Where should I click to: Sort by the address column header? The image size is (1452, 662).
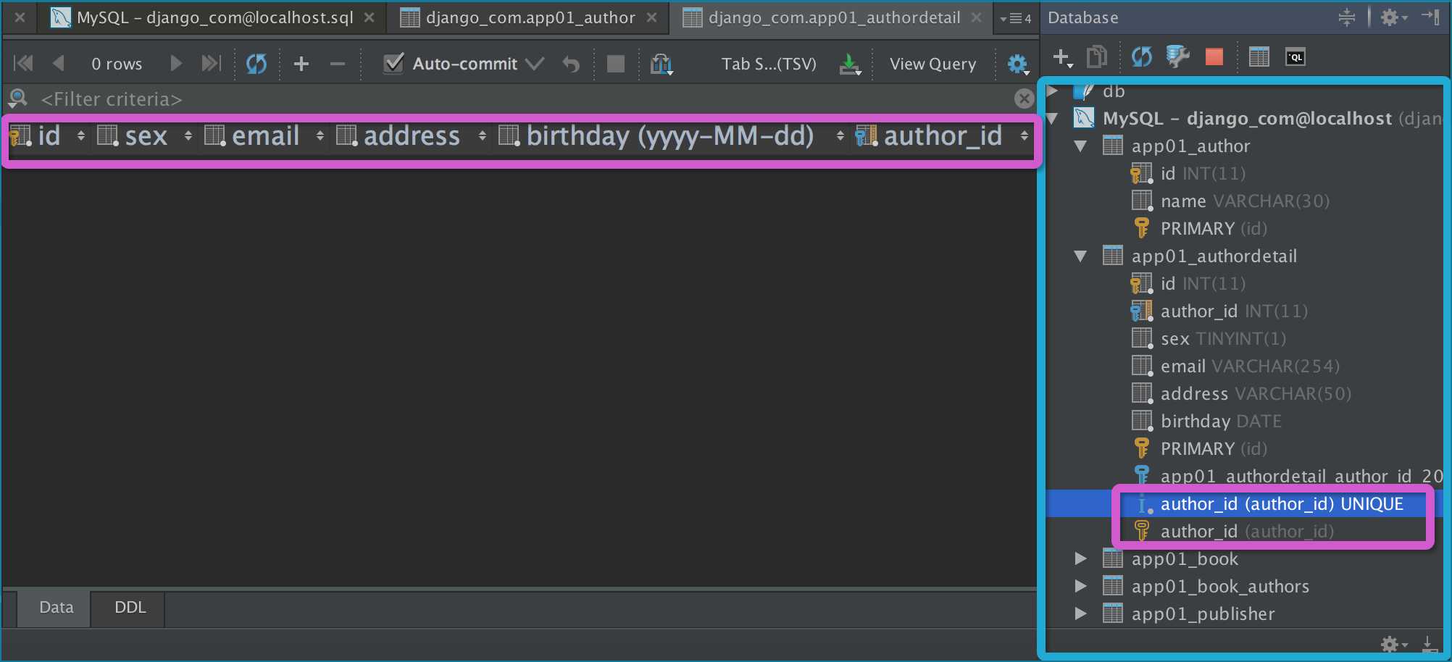(x=412, y=135)
